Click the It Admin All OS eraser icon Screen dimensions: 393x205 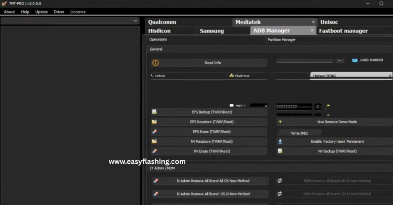pos(156,181)
